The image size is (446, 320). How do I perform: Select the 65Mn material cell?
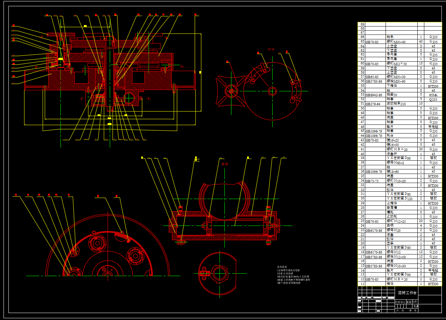433,95
